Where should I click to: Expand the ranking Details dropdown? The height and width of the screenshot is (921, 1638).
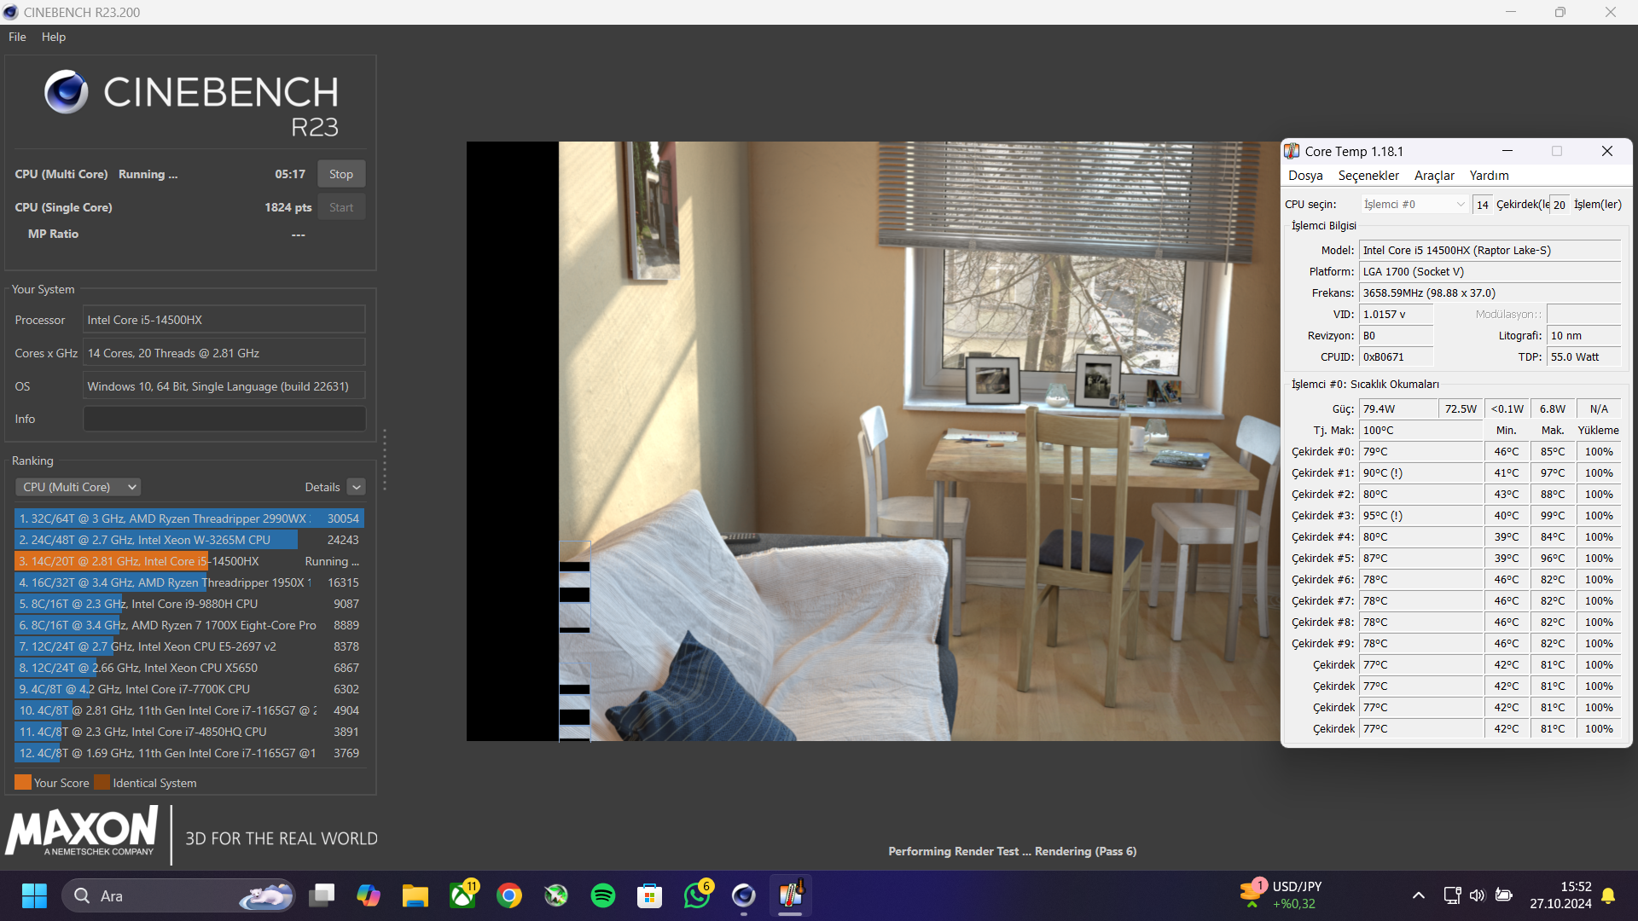(x=357, y=487)
